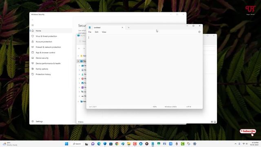Open Virus & threat protection
The height and width of the screenshot is (147, 261).
pyautogui.click(x=51, y=36)
